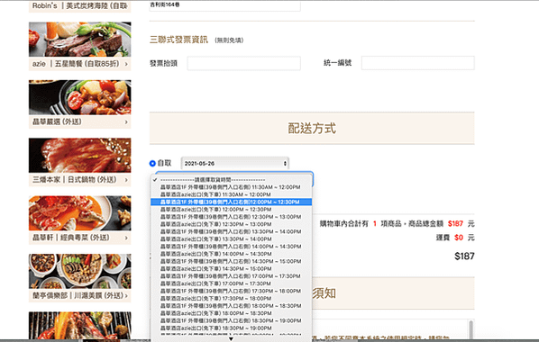Open the 2021-05-26 pickup date dropdown
The height and width of the screenshot is (342, 539).
coord(235,164)
